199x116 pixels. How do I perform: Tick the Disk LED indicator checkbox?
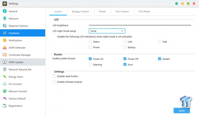click(160, 42)
